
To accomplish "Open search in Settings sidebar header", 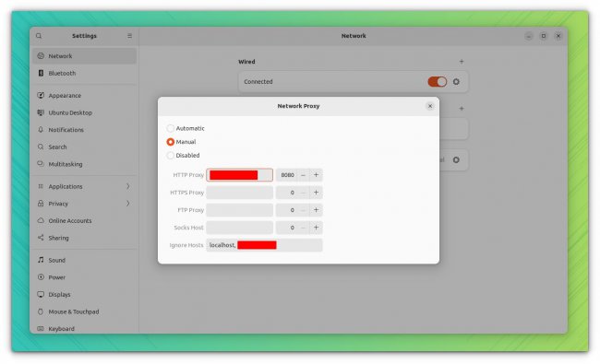I will click(39, 36).
